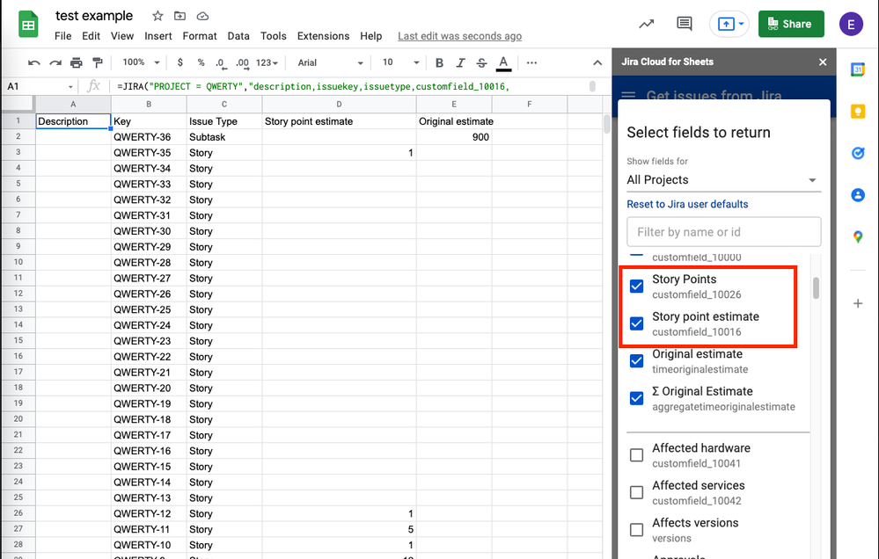Open the Insert menu
Image resolution: width=879 pixels, height=559 pixels.
tap(158, 36)
